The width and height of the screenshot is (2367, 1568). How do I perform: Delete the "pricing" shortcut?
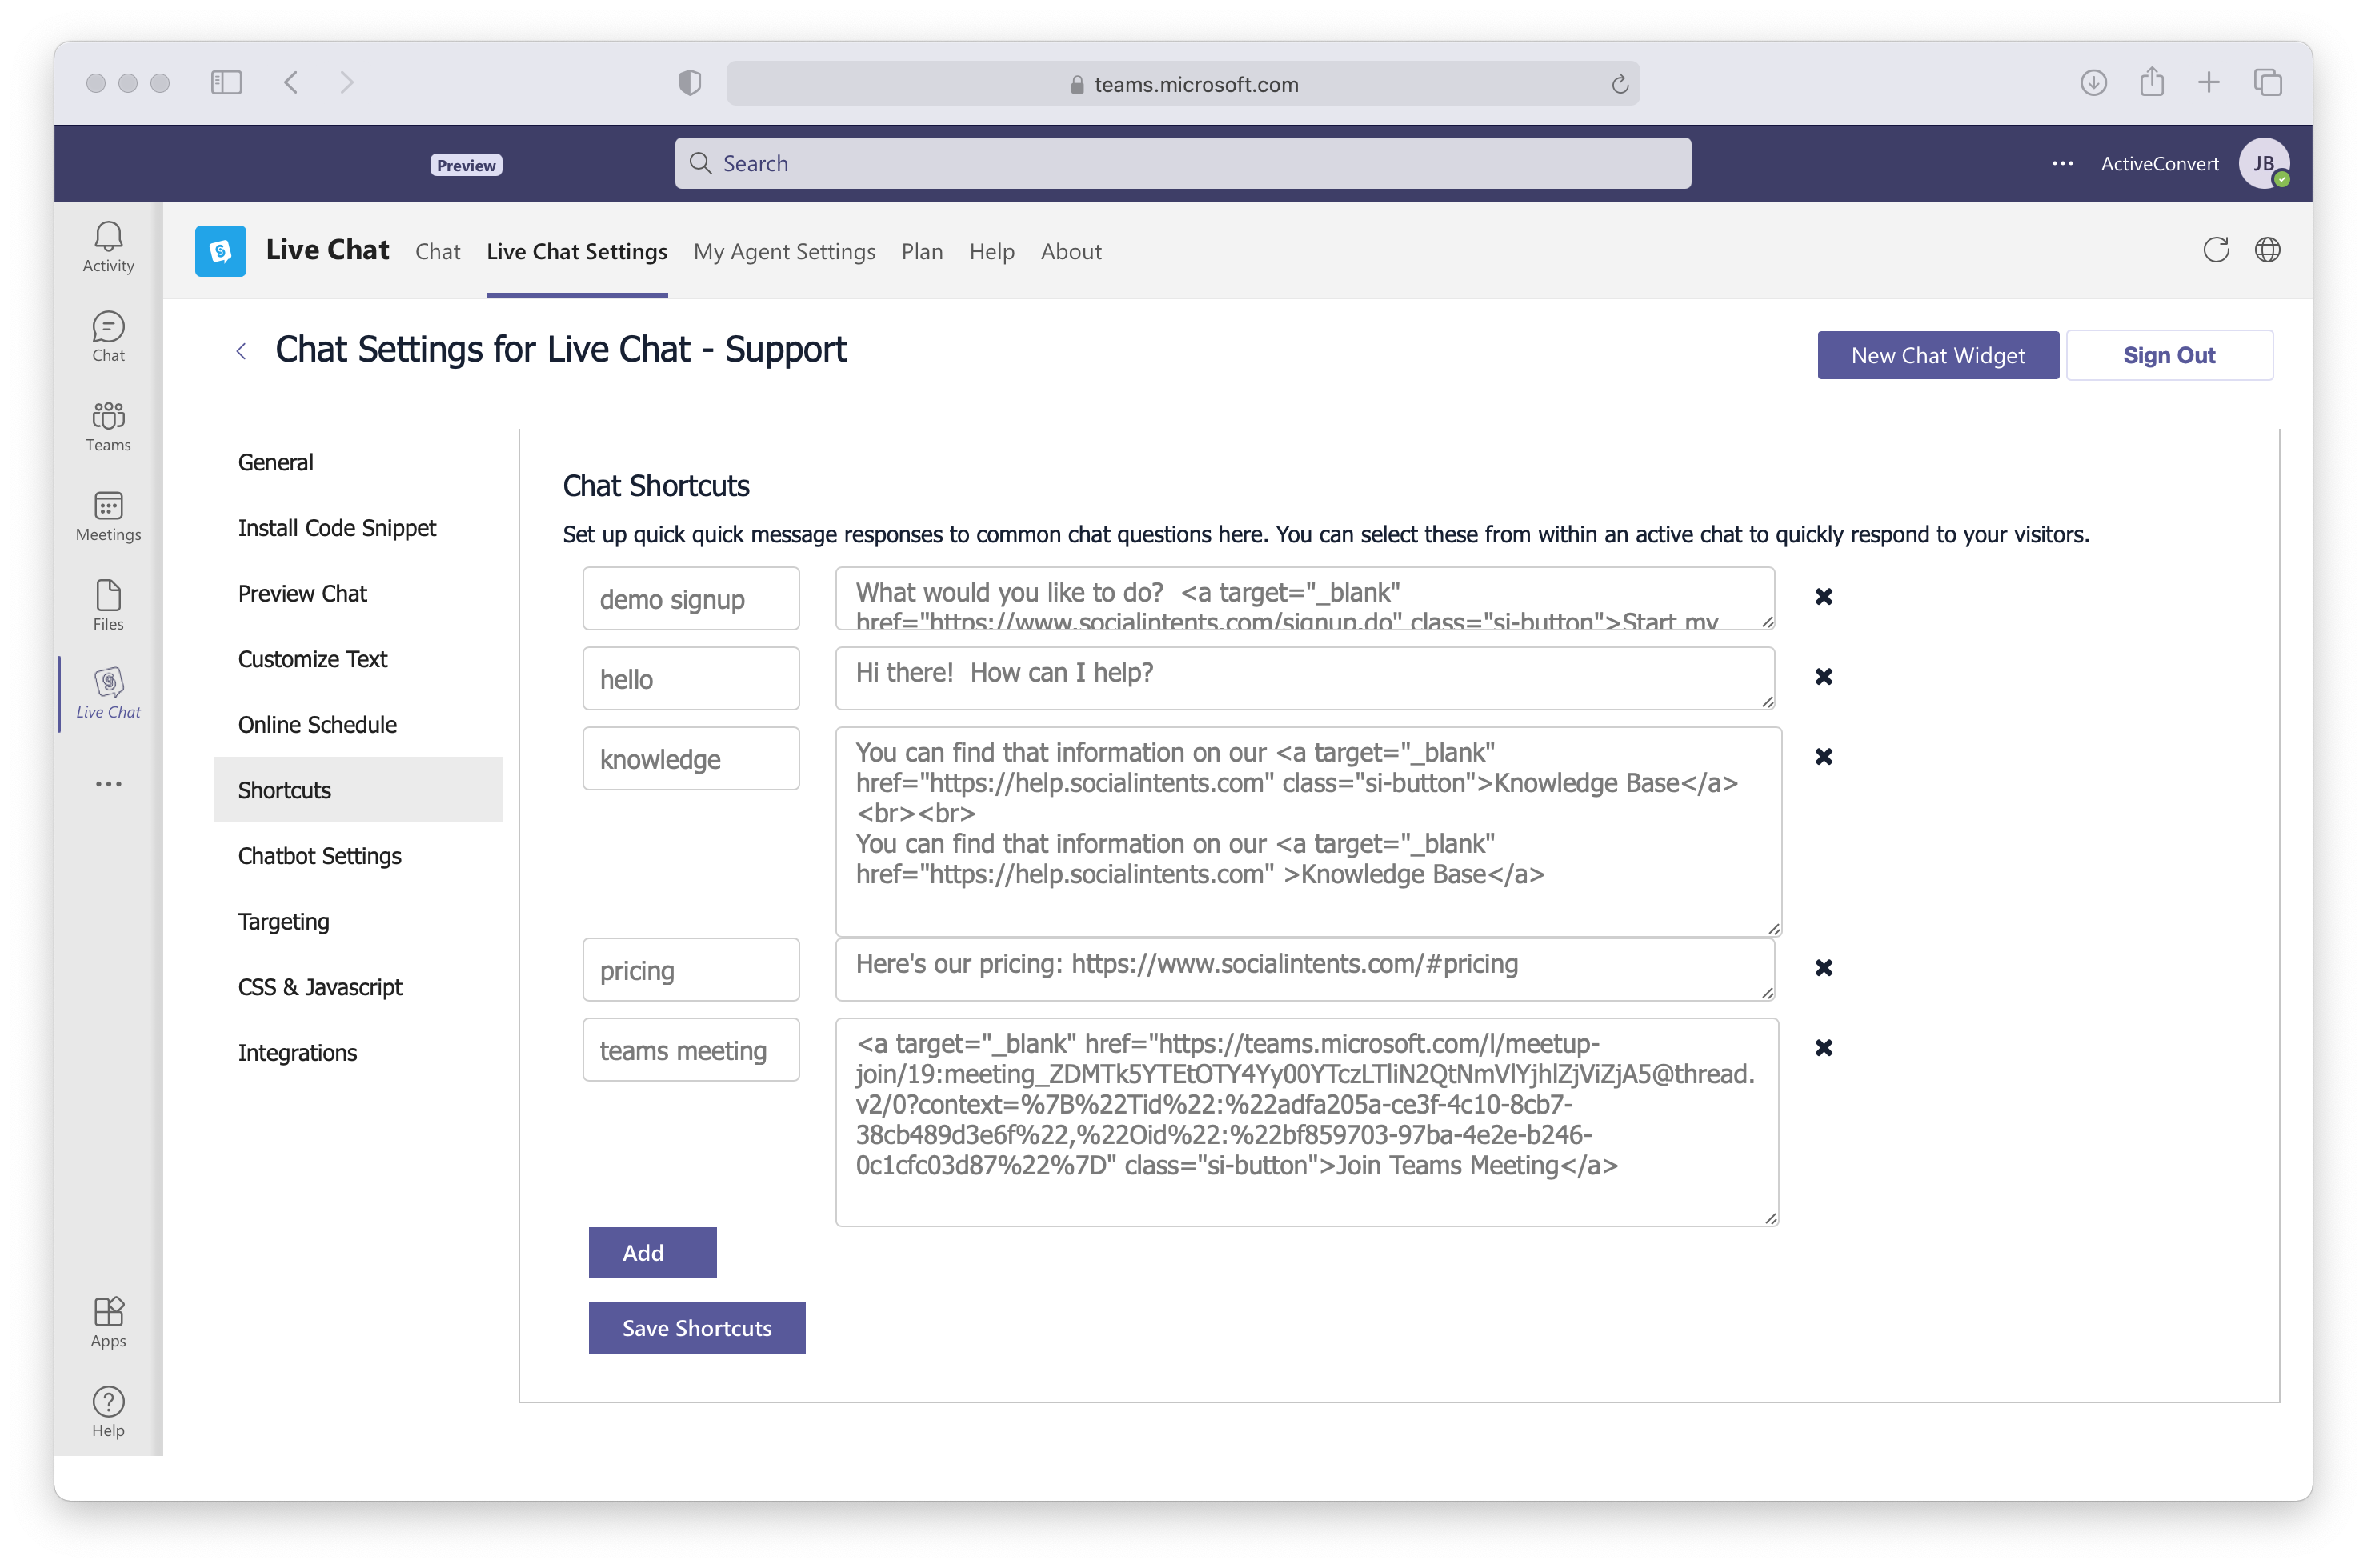(x=1823, y=967)
